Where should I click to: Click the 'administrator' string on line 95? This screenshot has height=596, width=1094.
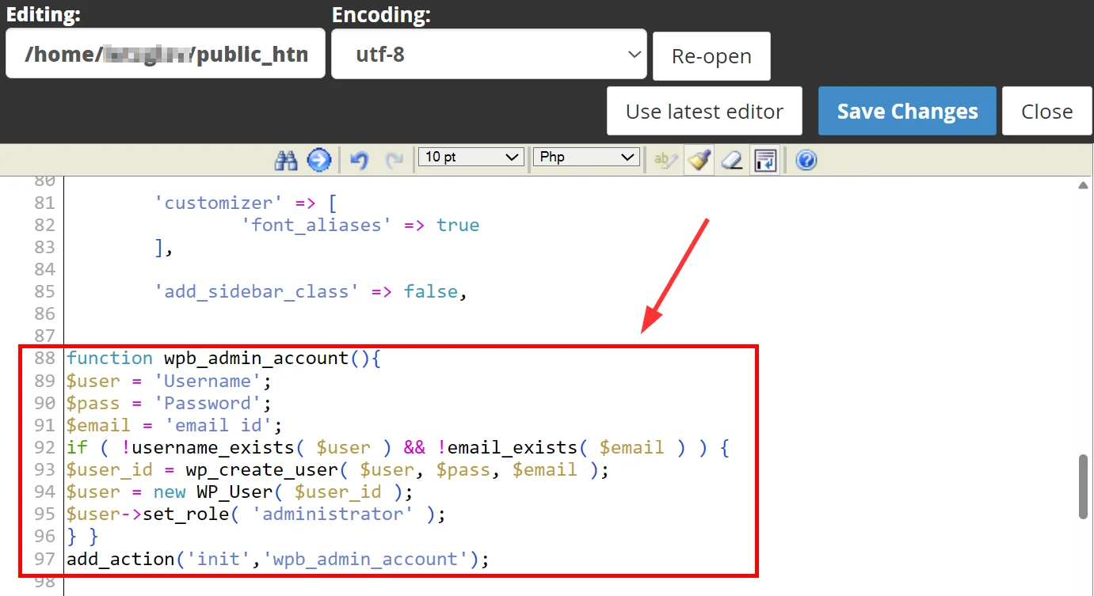coord(333,514)
